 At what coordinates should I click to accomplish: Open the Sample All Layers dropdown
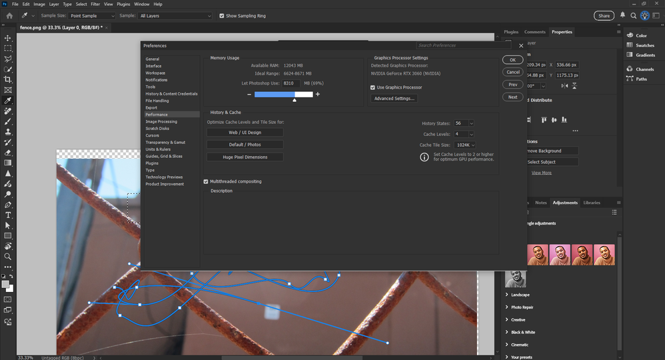coord(175,16)
